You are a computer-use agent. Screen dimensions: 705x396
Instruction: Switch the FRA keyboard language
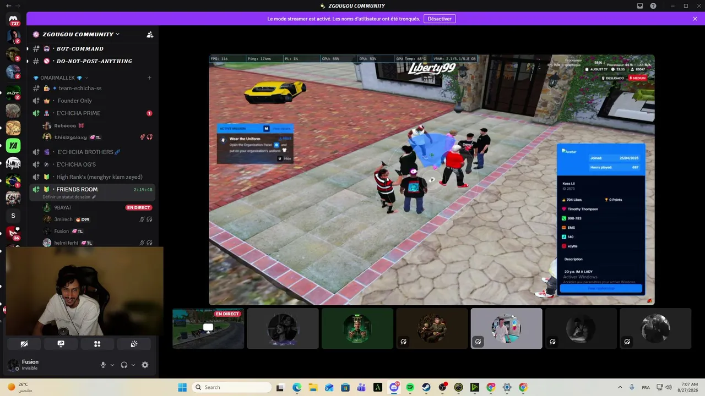coord(646,387)
